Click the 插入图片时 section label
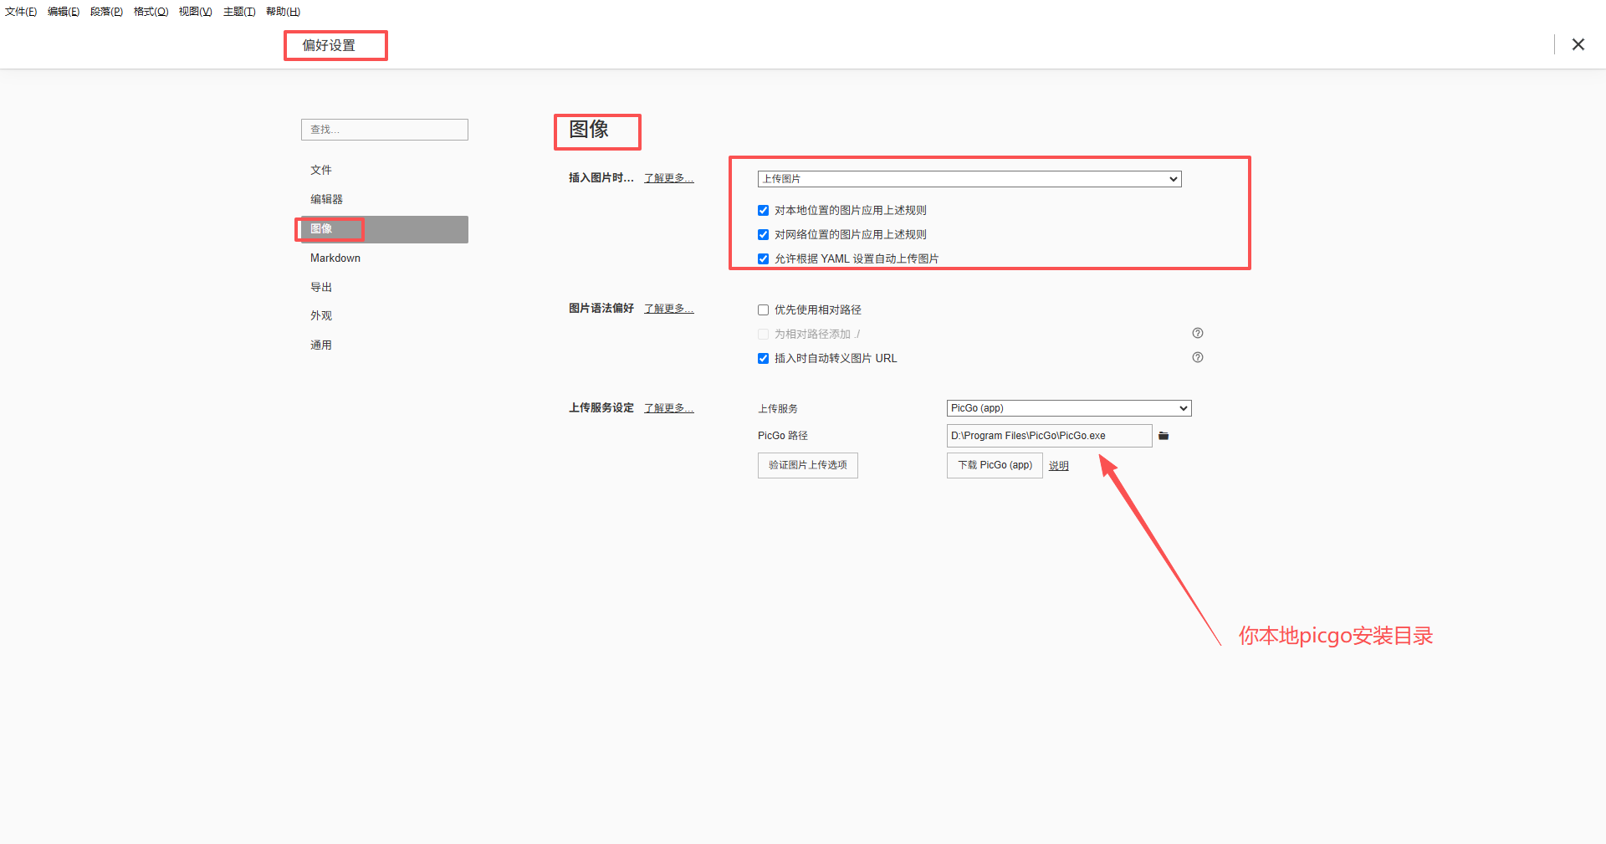This screenshot has width=1606, height=844. [x=601, y=178]
